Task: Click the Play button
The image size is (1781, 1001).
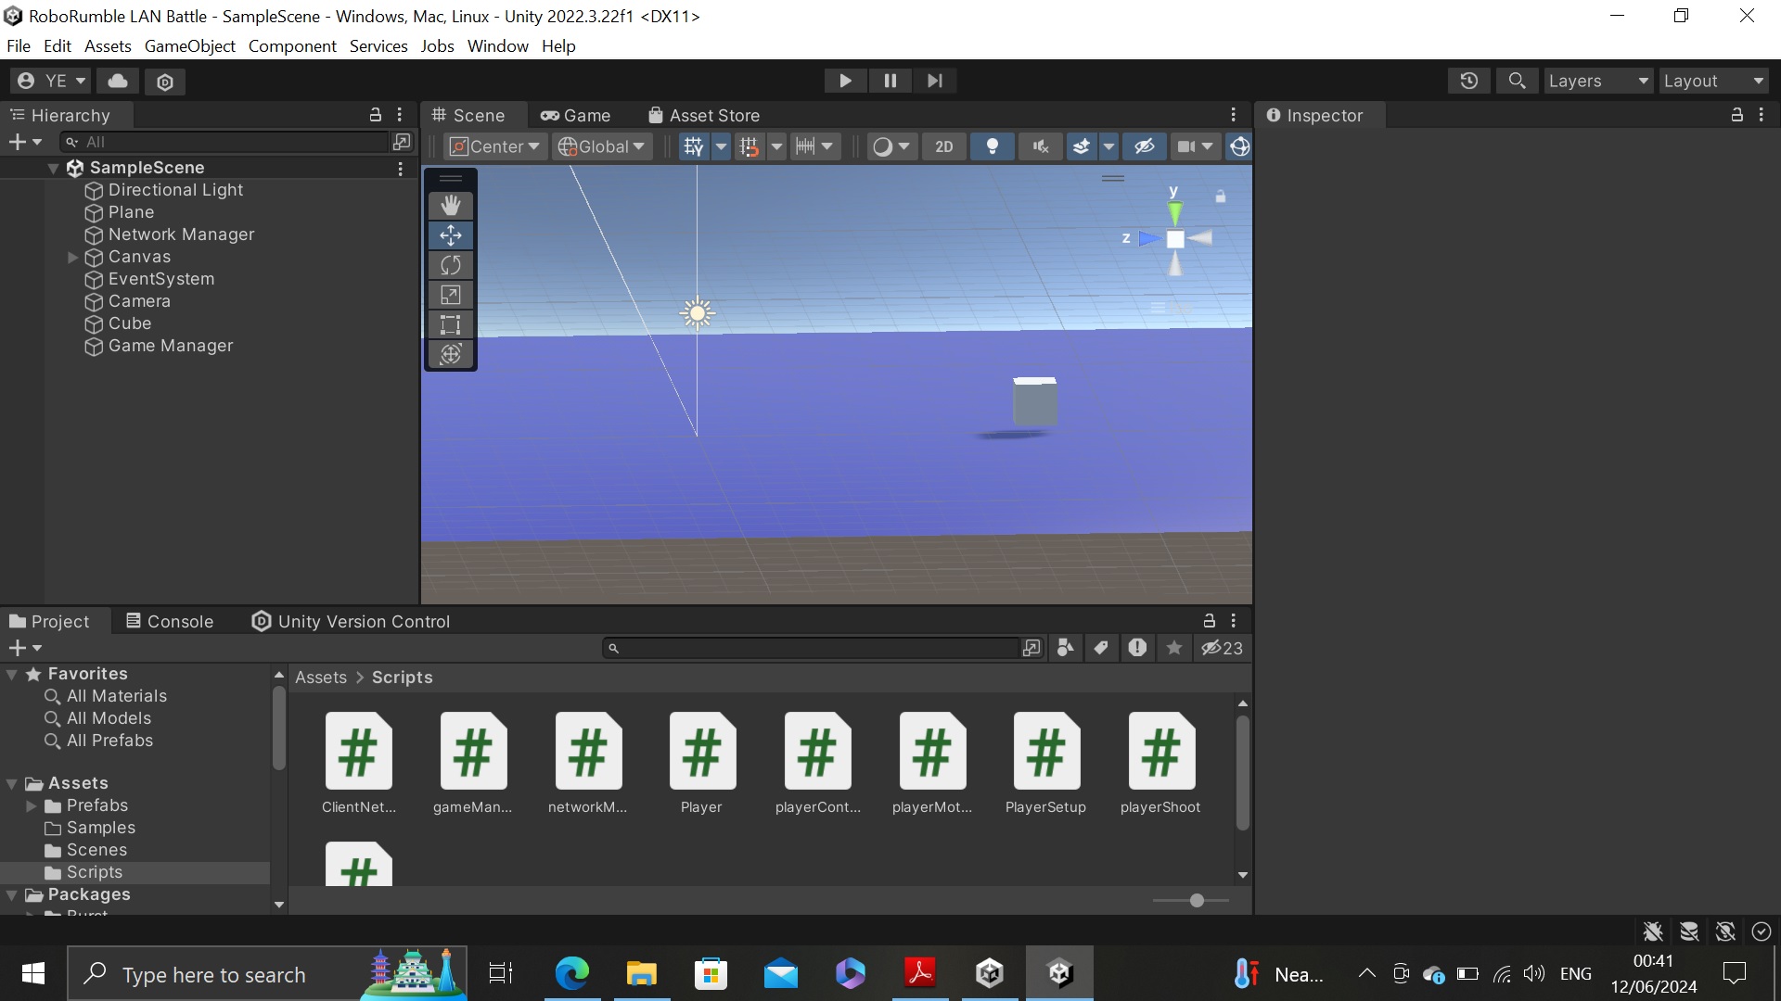Action: tap(845, 81)
